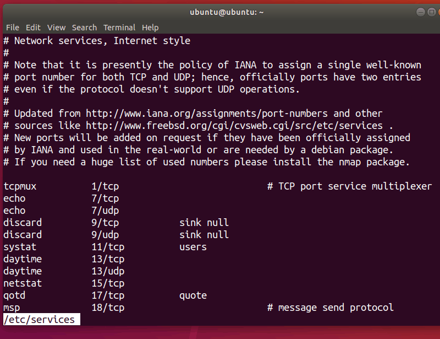Open the Search menu
This screenshot has width=440, height=339.
coord(84,28)
